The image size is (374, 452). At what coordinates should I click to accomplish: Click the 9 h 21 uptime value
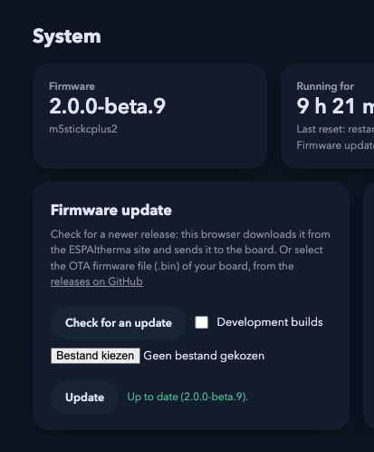pos(335,106)
